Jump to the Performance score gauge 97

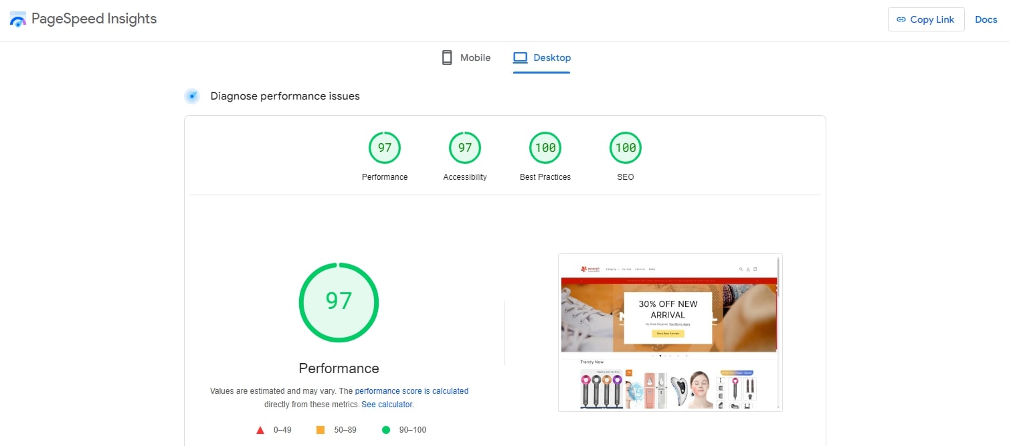(385, 148)
